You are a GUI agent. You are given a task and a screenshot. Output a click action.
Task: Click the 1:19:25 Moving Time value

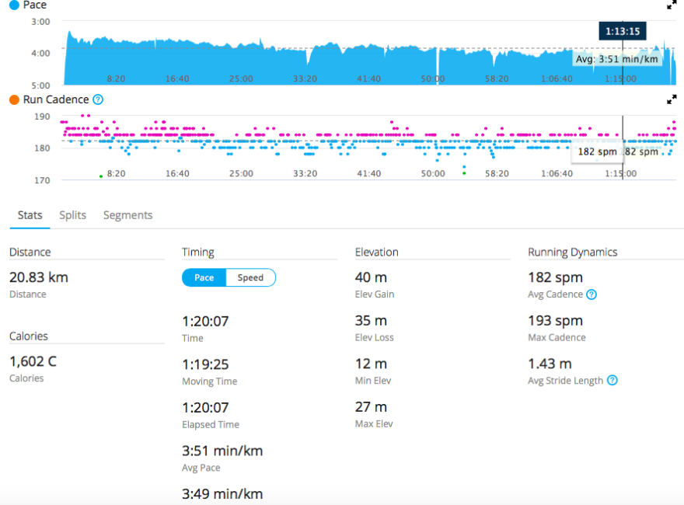205,364
